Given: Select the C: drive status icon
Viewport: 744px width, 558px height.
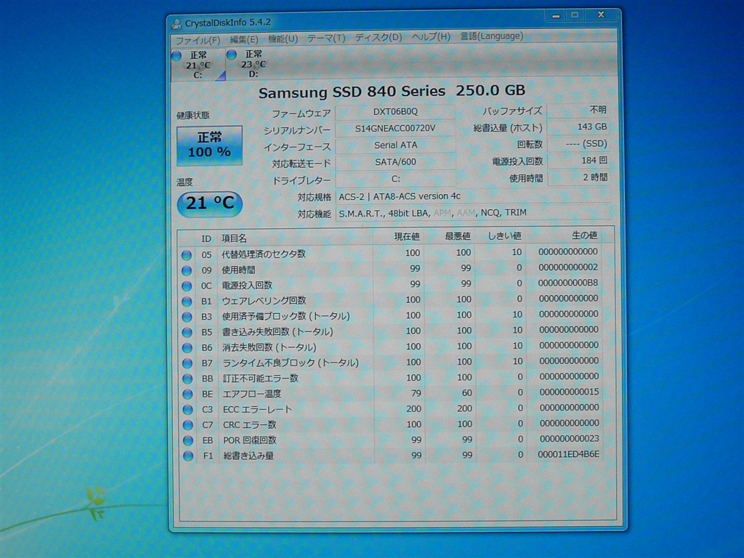Looking at the screenshot, I should click(177, 56).
